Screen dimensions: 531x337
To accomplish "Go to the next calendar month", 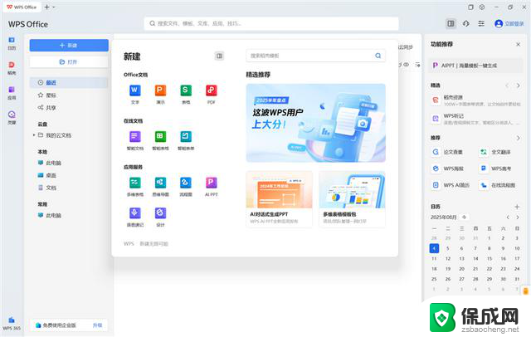I will coord(518,217).
